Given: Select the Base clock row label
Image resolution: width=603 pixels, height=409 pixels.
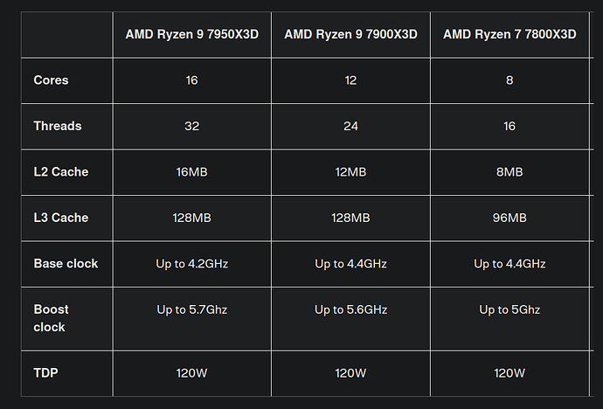Looking at the screenshot, I should pos(66,263).
